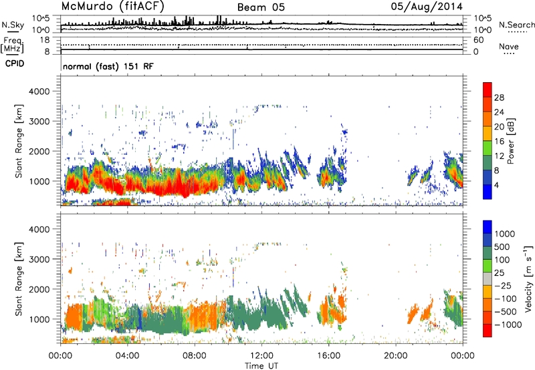Click the Nave legend label

point(509,47)
